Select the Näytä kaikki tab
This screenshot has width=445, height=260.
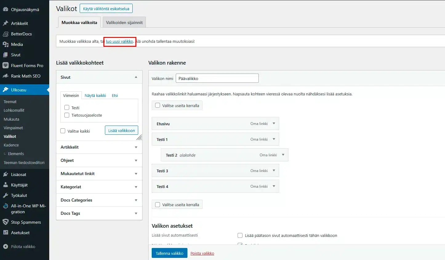(95, 95)
